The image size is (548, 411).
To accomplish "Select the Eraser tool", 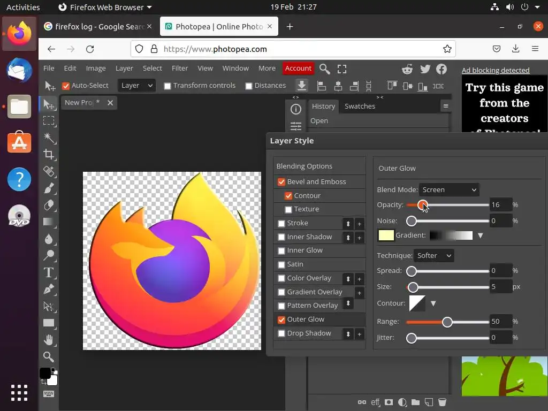I will [49, 205].
